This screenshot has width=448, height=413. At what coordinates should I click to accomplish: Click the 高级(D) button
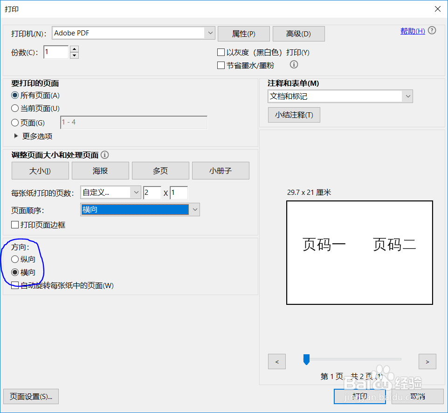point(298,34)
